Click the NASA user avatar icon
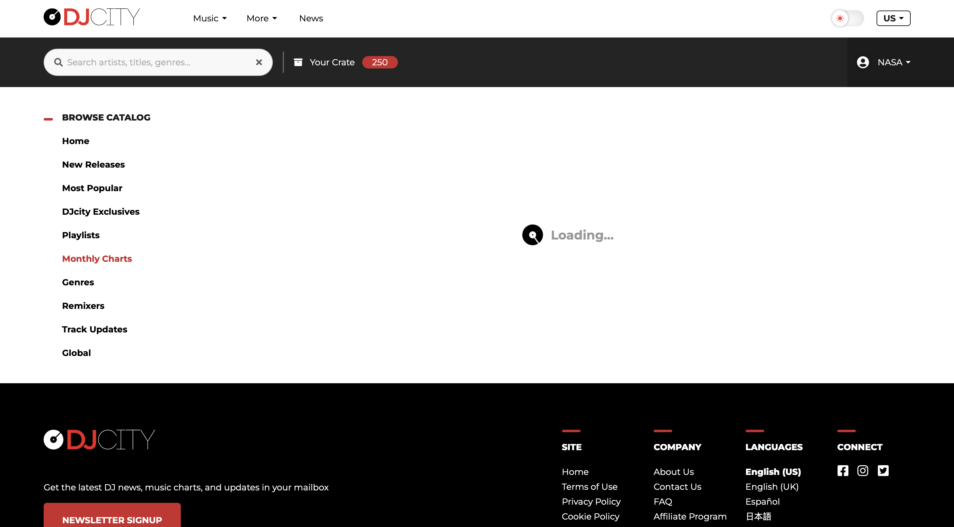The height and width of the screenshot is (527, 954). click(x=863, y=62)
